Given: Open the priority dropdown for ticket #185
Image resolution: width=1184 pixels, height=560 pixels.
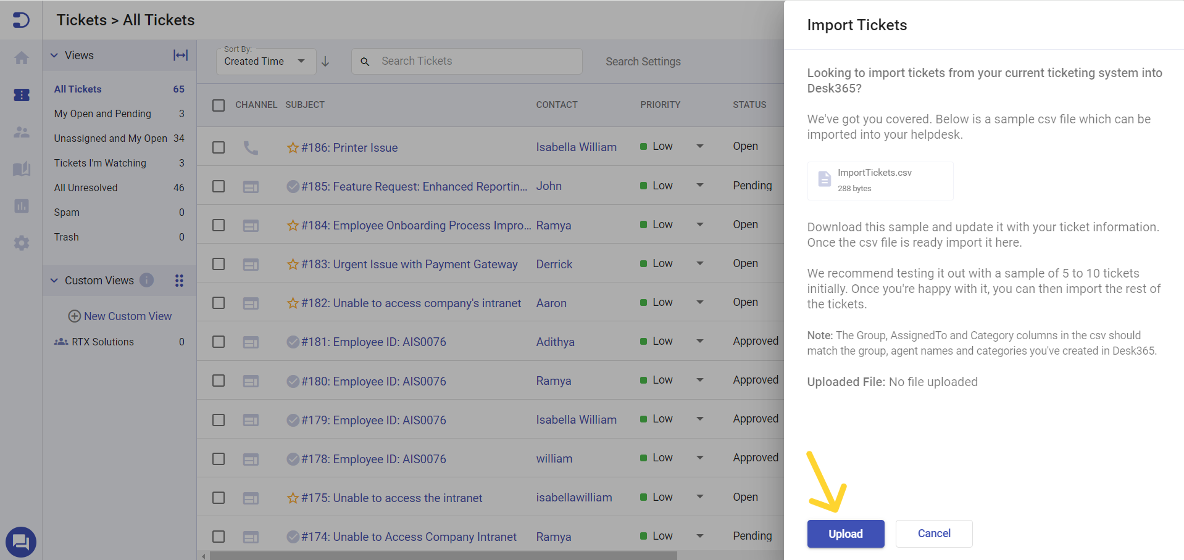Looking at the screenshot, I should [699, 185].
